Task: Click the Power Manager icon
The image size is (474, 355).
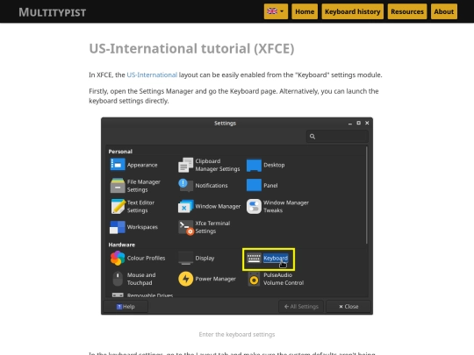Action: pos(185,279)
